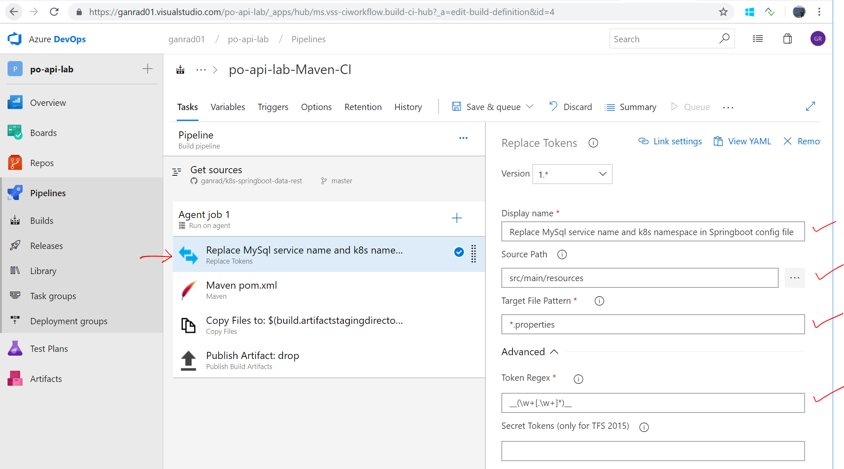Screen dimensions: 844x469
Task: Click the Azure DevOps logo
Action: click(15, 39)
